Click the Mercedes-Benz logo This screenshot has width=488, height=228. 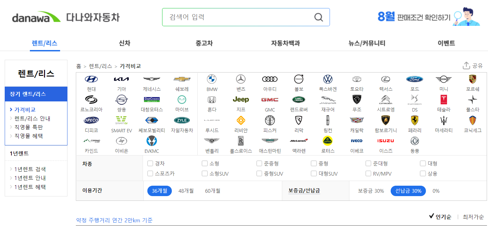pos(241,79)
